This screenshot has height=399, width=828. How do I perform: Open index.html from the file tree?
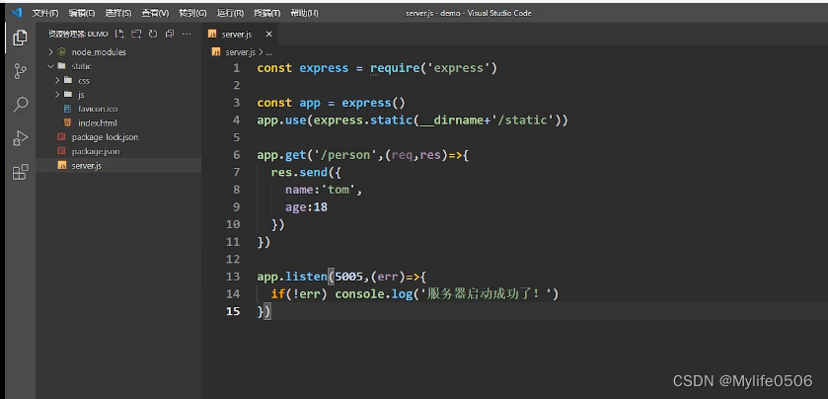point(98,122)
